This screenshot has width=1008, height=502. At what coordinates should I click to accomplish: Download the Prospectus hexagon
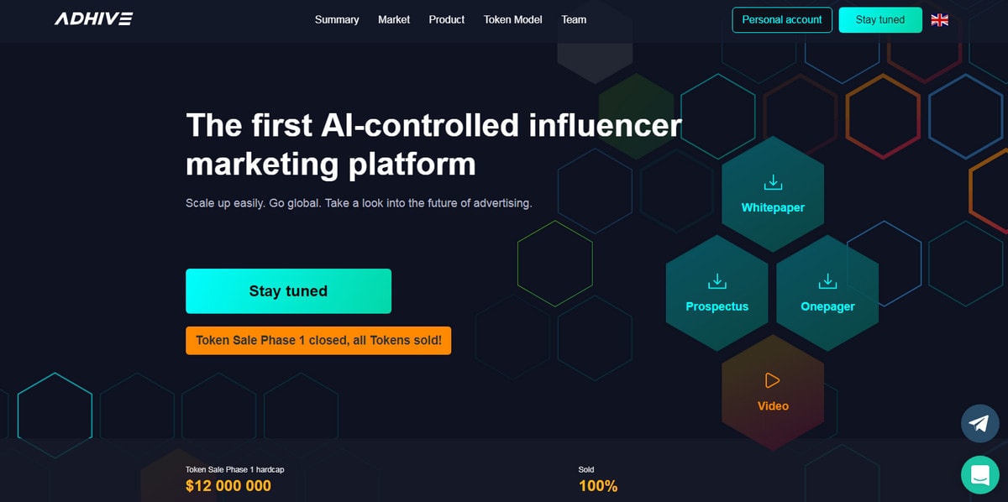click(x=717, y=293)
